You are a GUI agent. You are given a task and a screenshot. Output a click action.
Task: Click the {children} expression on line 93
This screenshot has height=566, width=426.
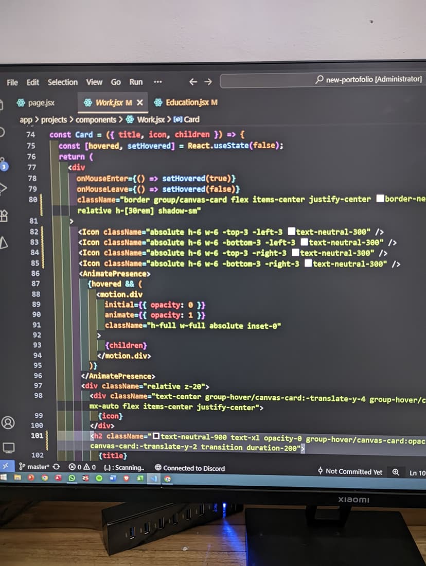pos(126,345)
